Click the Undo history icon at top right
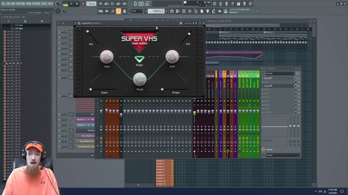The height and width of the screenshot is (195, 348). (x=215, y=4)
